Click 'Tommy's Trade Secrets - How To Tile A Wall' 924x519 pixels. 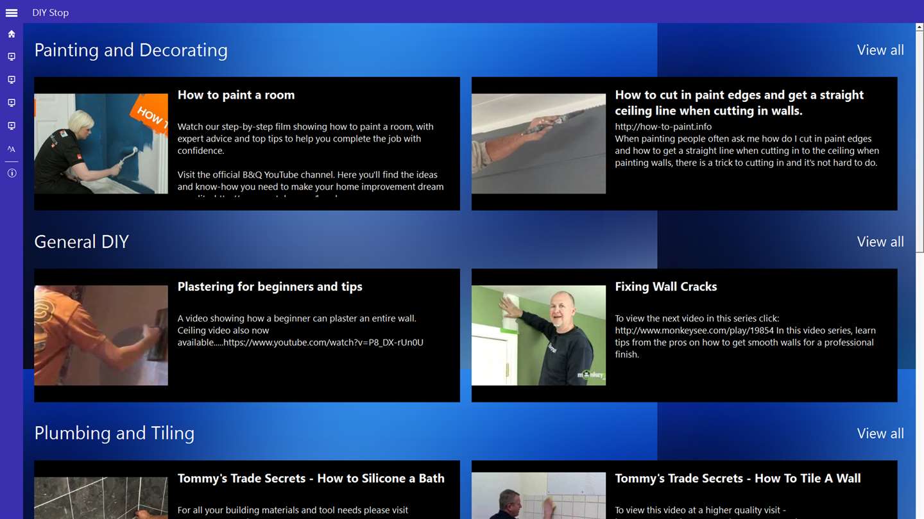738,478
